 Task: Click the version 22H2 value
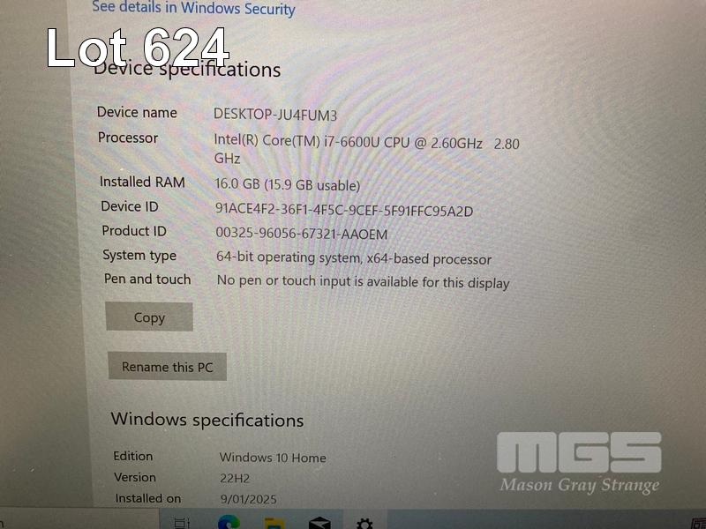[x=235, y=478]
